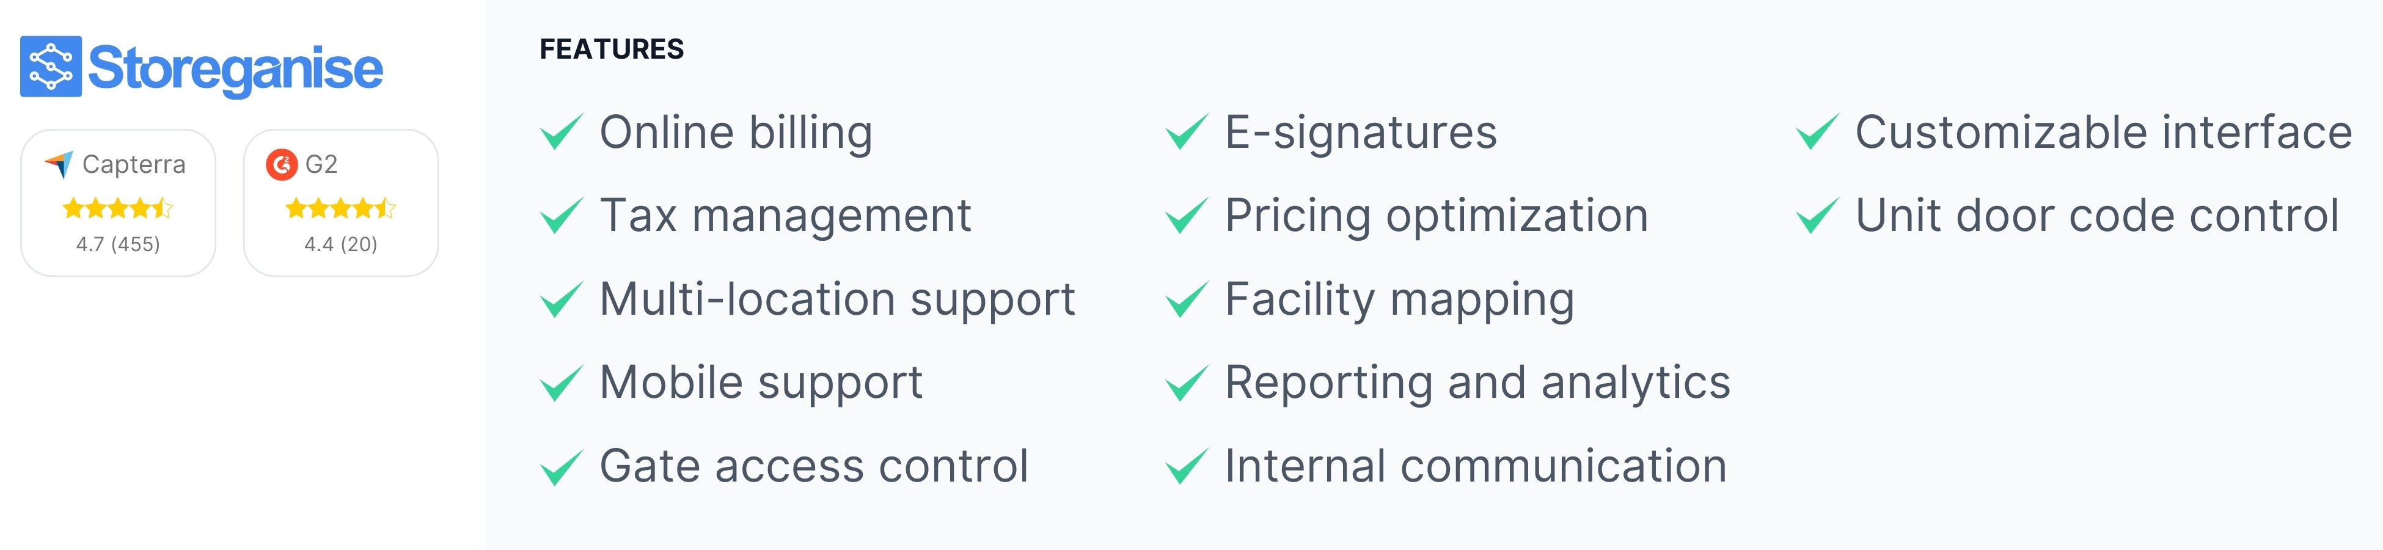Select the Pricing optimization feature text
This screenshot has height=550, width=2383.
point(1437,216)
